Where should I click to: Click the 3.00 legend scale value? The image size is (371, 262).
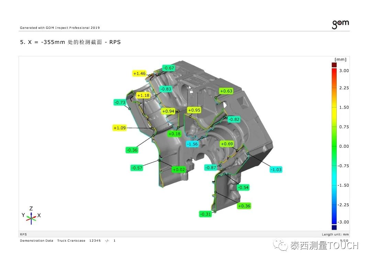tap(344, 71)
